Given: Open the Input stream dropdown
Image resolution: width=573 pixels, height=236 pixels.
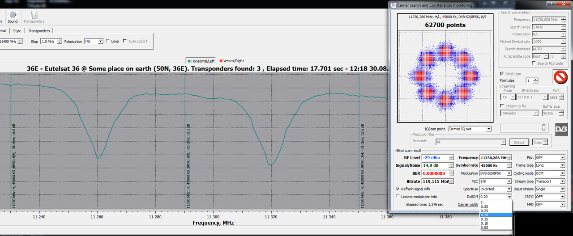Looking at the screenshot, I should pyautogui.click(x=550, y=189).
